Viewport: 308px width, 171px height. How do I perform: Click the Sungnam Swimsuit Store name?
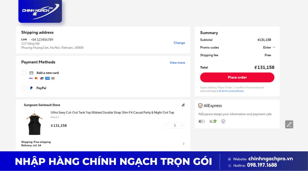pos(42,105)
